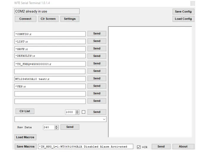Click Send beside the last empty macro field
The width and height of the screenshot is (204, 154).
[97, 101]
